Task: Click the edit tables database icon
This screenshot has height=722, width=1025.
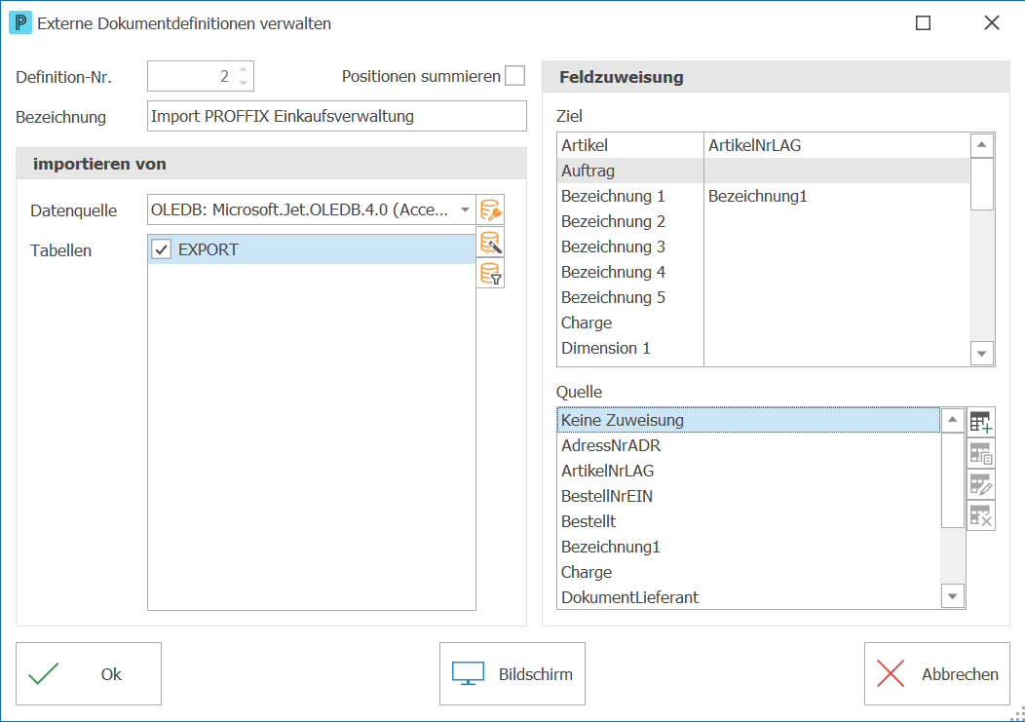Action: [x=490, y=243]
